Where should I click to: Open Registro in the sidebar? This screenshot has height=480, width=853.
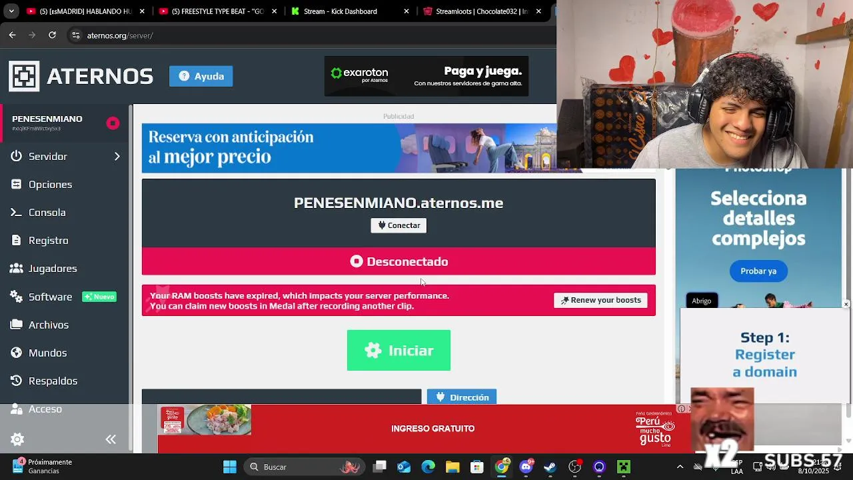(48, 240)
